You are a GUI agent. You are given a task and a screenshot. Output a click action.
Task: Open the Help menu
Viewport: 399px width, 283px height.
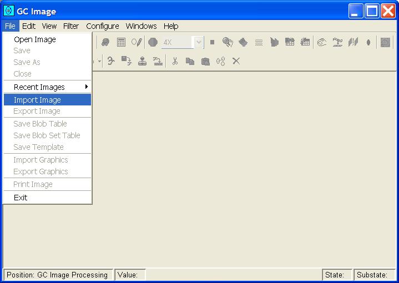coord(171,26)
